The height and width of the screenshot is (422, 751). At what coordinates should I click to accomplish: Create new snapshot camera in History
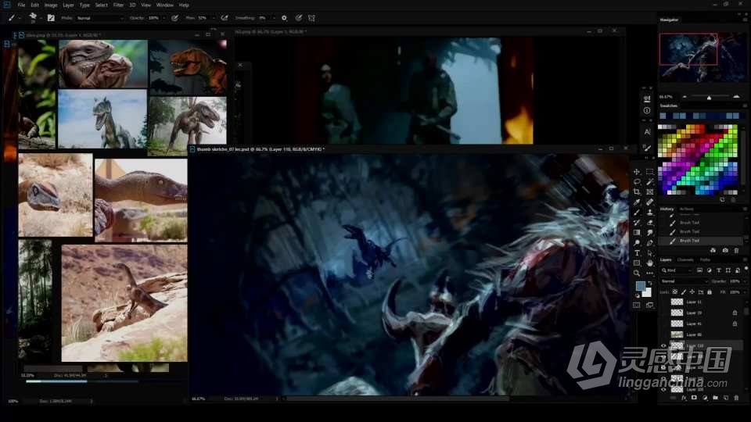pos(725,250)
